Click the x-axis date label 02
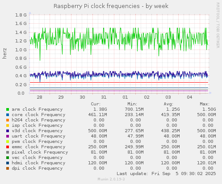The height and width of the screenshot is (184, 222). (147, 97)
